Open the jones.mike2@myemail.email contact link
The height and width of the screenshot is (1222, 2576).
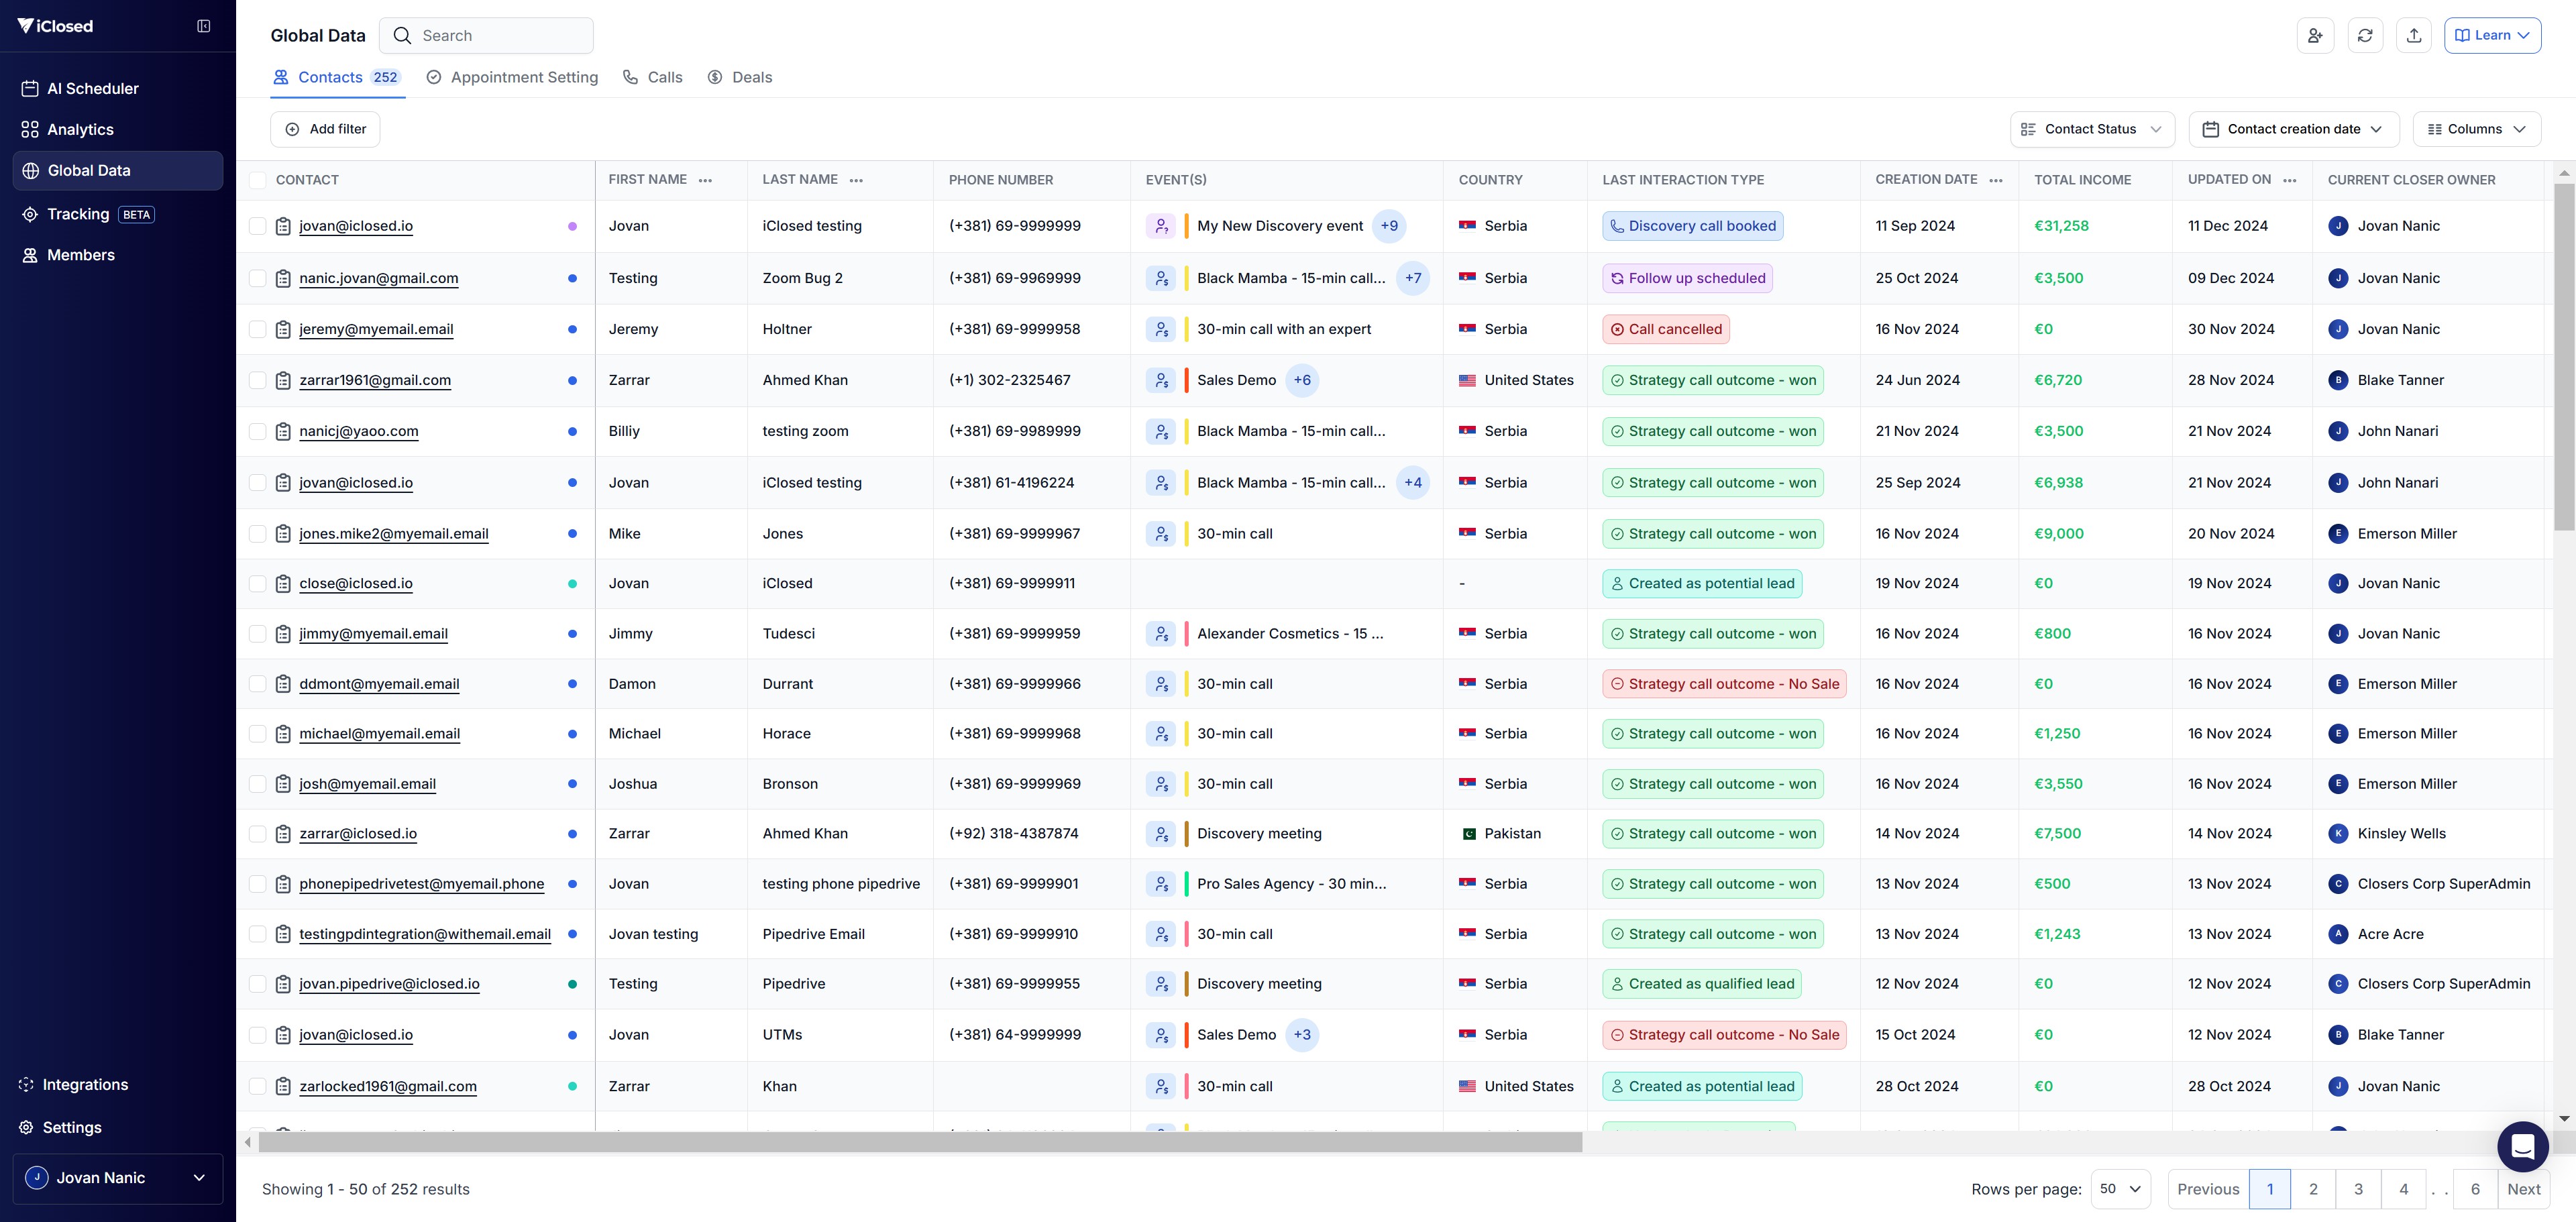pyautogui.click(x=393, y=533)
